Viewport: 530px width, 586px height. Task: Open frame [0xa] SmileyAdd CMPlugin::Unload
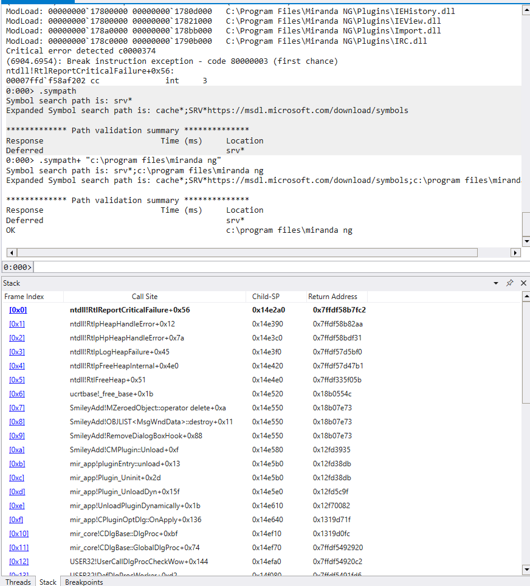click(17, 450)
